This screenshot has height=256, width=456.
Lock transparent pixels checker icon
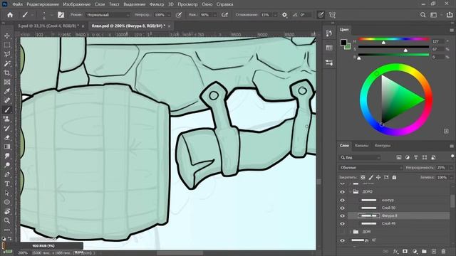363,177
